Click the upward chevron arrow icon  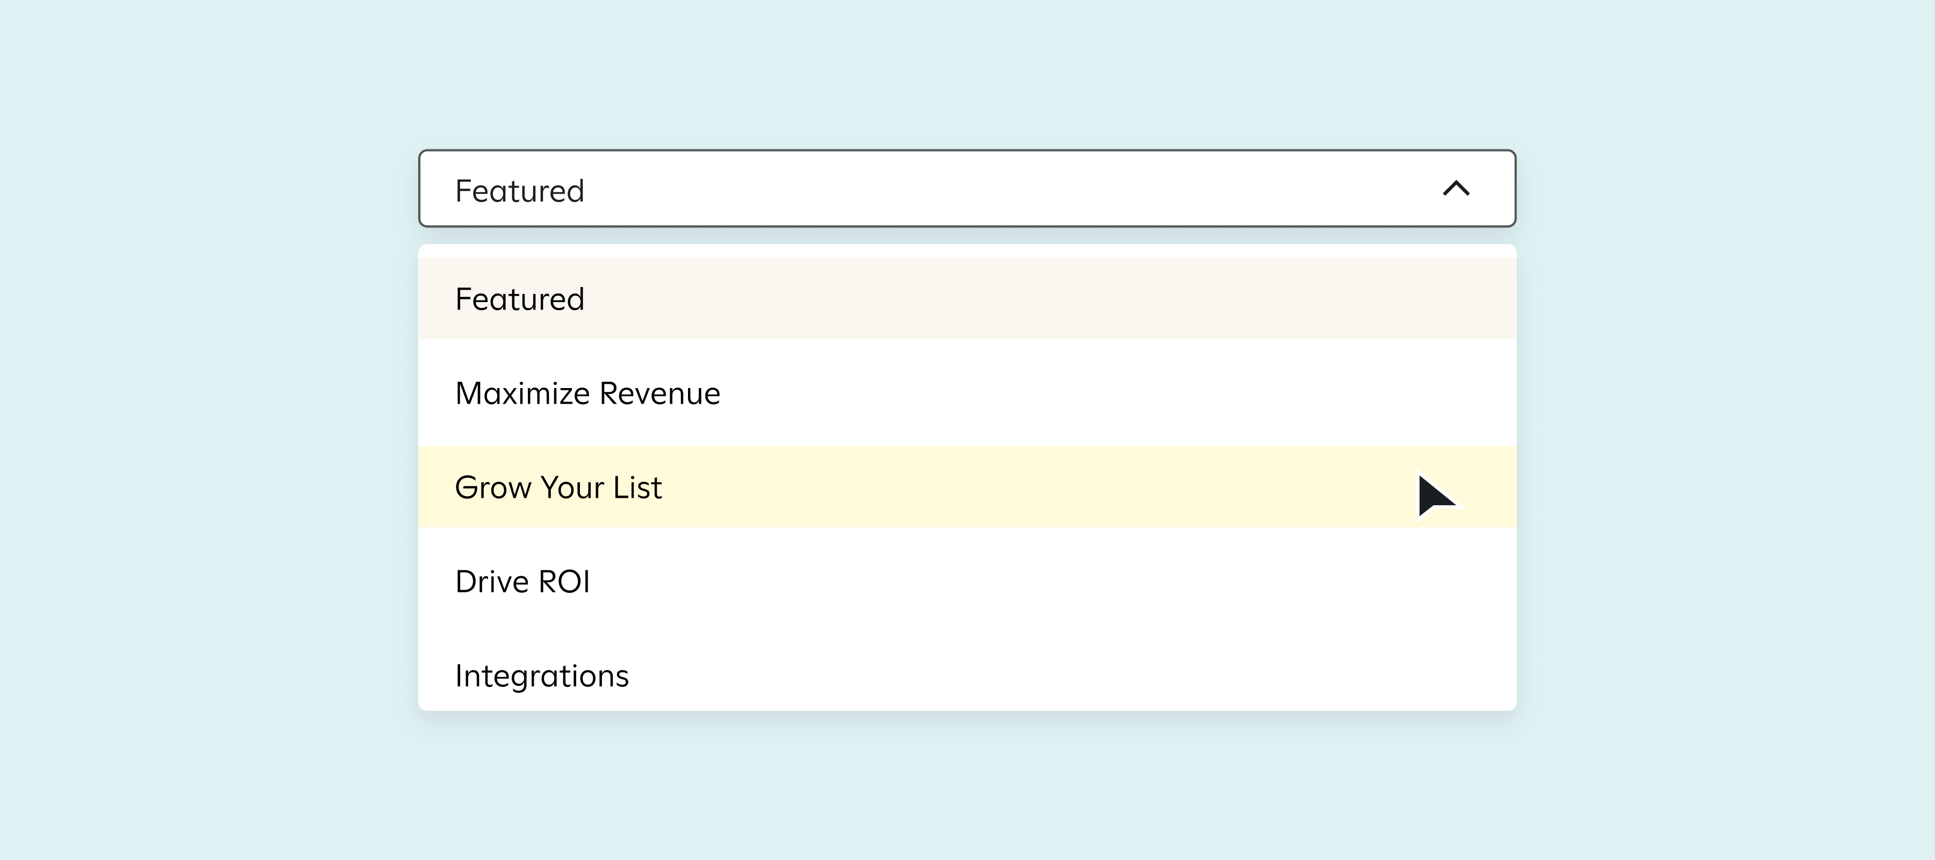(x=1456, y=189)
